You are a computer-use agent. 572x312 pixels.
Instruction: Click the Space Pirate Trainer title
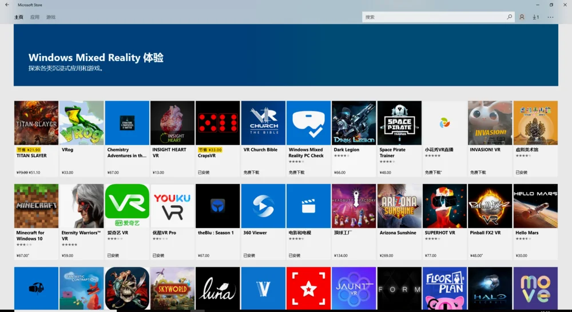392,153
